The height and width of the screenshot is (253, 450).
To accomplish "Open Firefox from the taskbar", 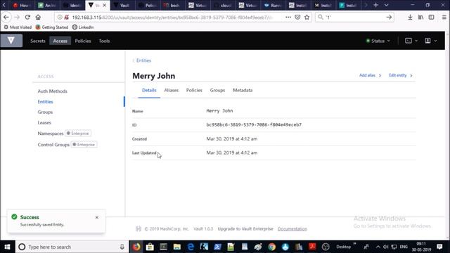I will coord(136,247).
